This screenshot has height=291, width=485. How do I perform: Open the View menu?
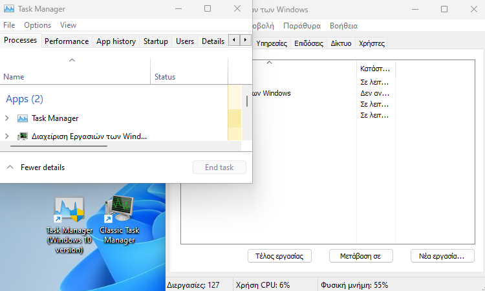pyautogui.click(x=68, y=25)
